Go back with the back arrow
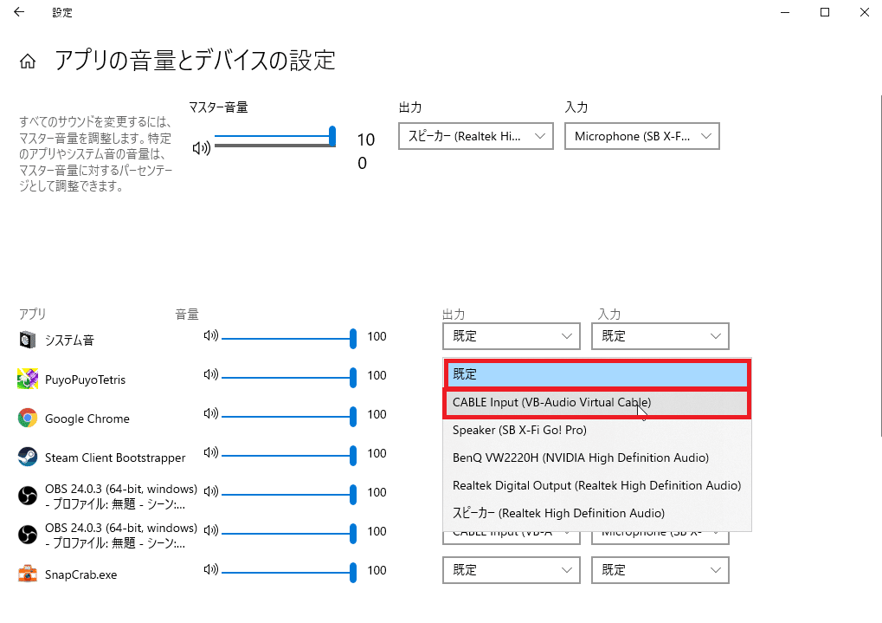 (x=19, y=12)
